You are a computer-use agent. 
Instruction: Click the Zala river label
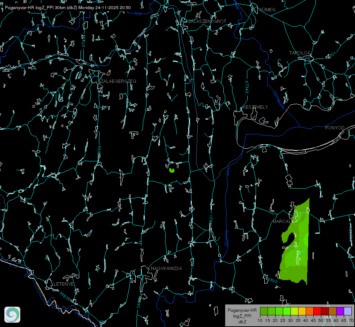click(x=227, y=171)
